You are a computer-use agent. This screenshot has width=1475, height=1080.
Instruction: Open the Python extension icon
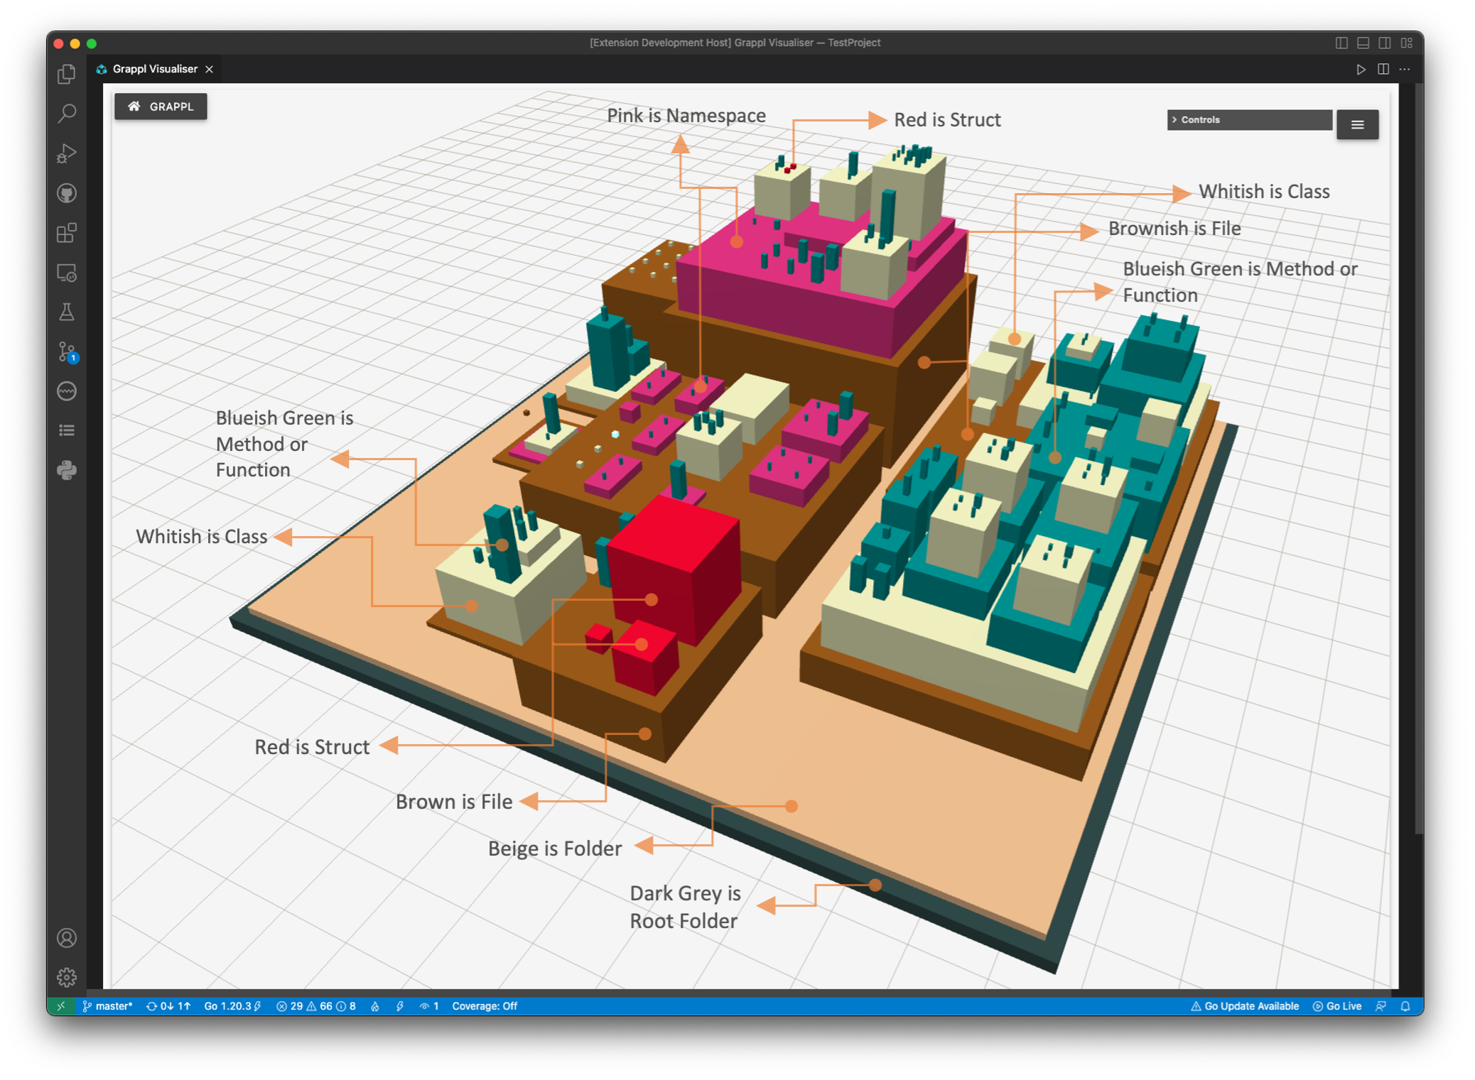67,470
